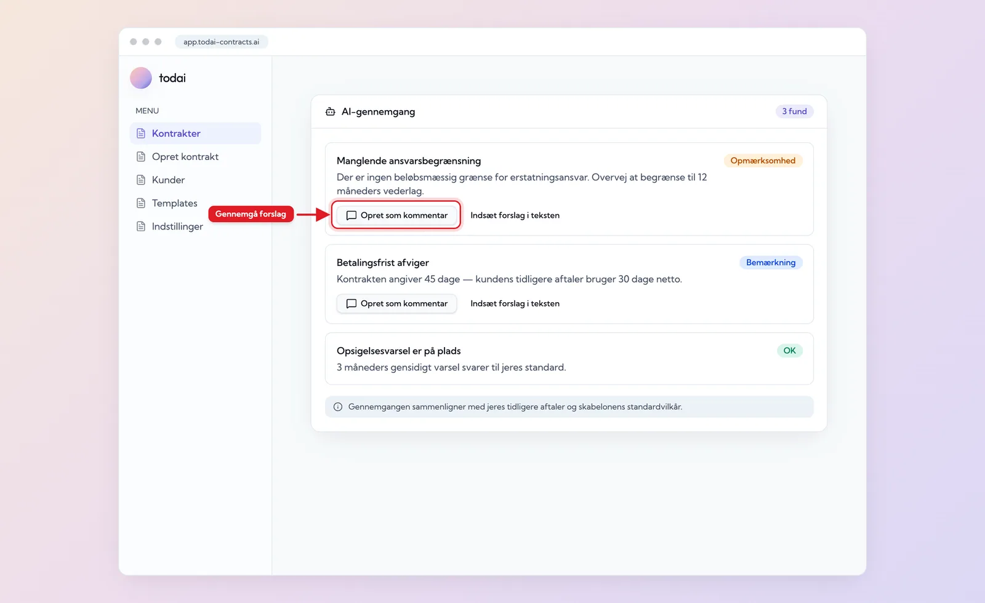Click the MENU sidebar label
Image resolution: width=985 pixels, height=603 pixels.
pos(147,111)
